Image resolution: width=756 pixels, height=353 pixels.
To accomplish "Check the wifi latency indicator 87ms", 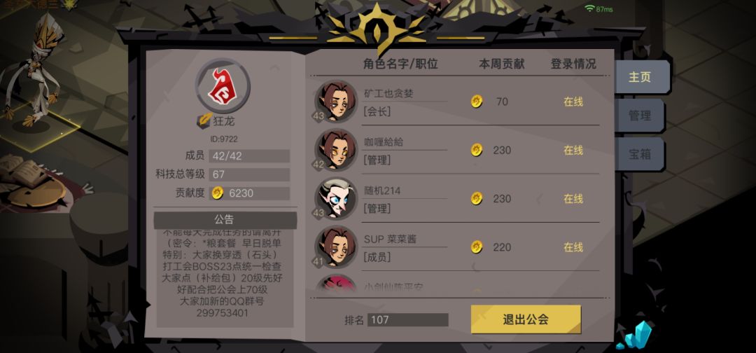I will [x=598, y=8].
